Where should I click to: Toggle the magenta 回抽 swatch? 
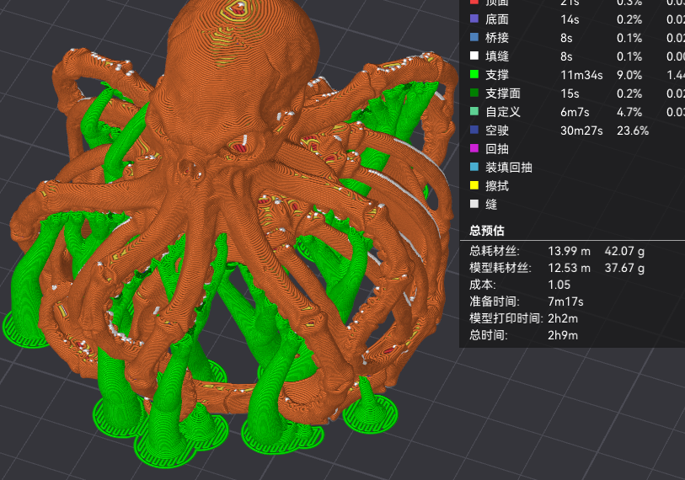tap(474, 148)
